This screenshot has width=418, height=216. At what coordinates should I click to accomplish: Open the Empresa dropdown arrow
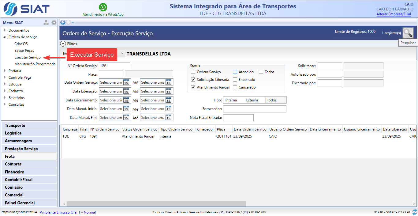click(122, 53)
